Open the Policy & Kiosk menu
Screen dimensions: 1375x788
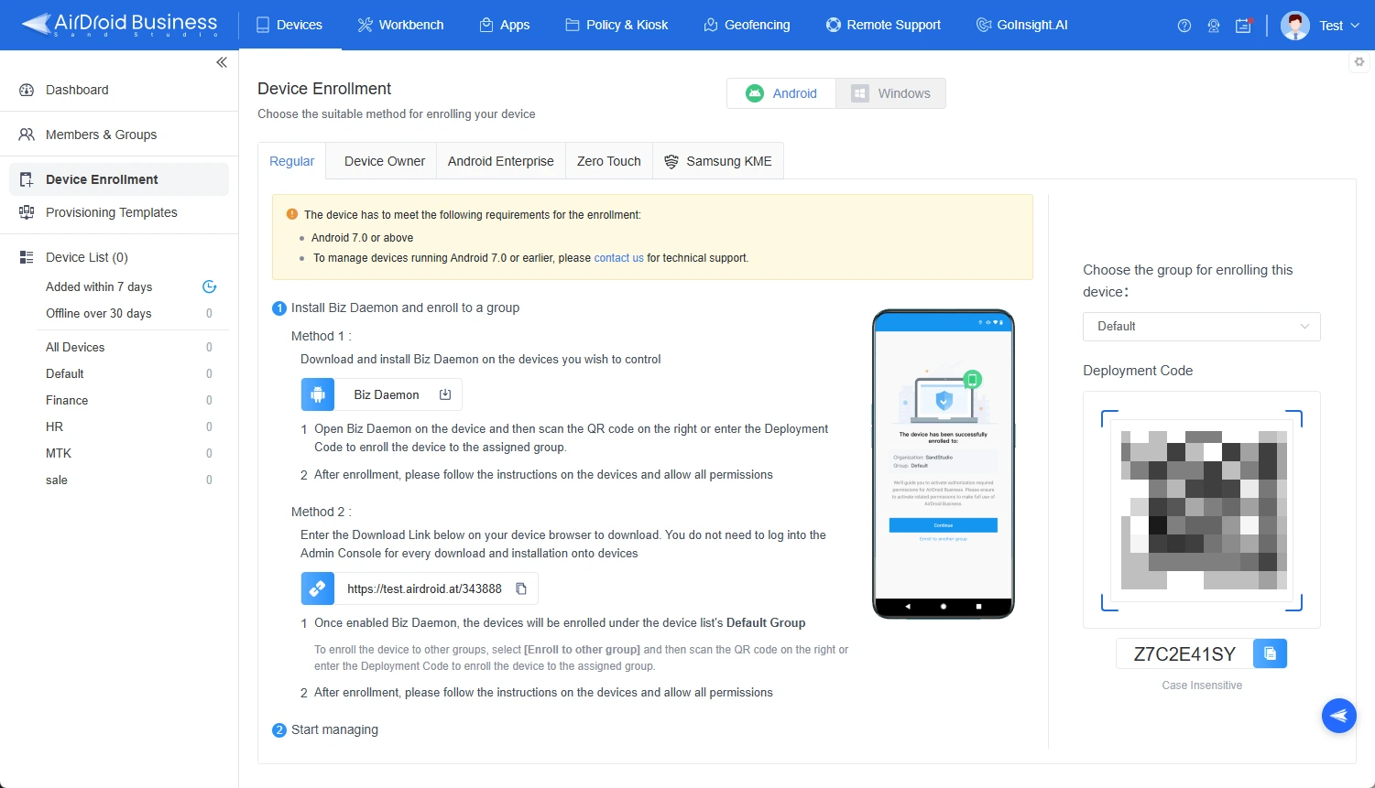(x=617, y=25)
